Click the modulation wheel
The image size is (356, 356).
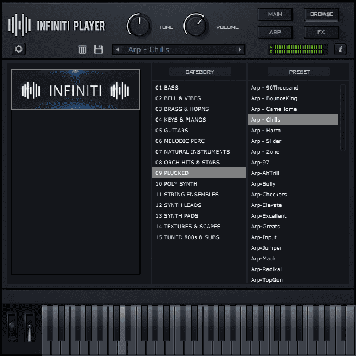click(x=30, y=326)
